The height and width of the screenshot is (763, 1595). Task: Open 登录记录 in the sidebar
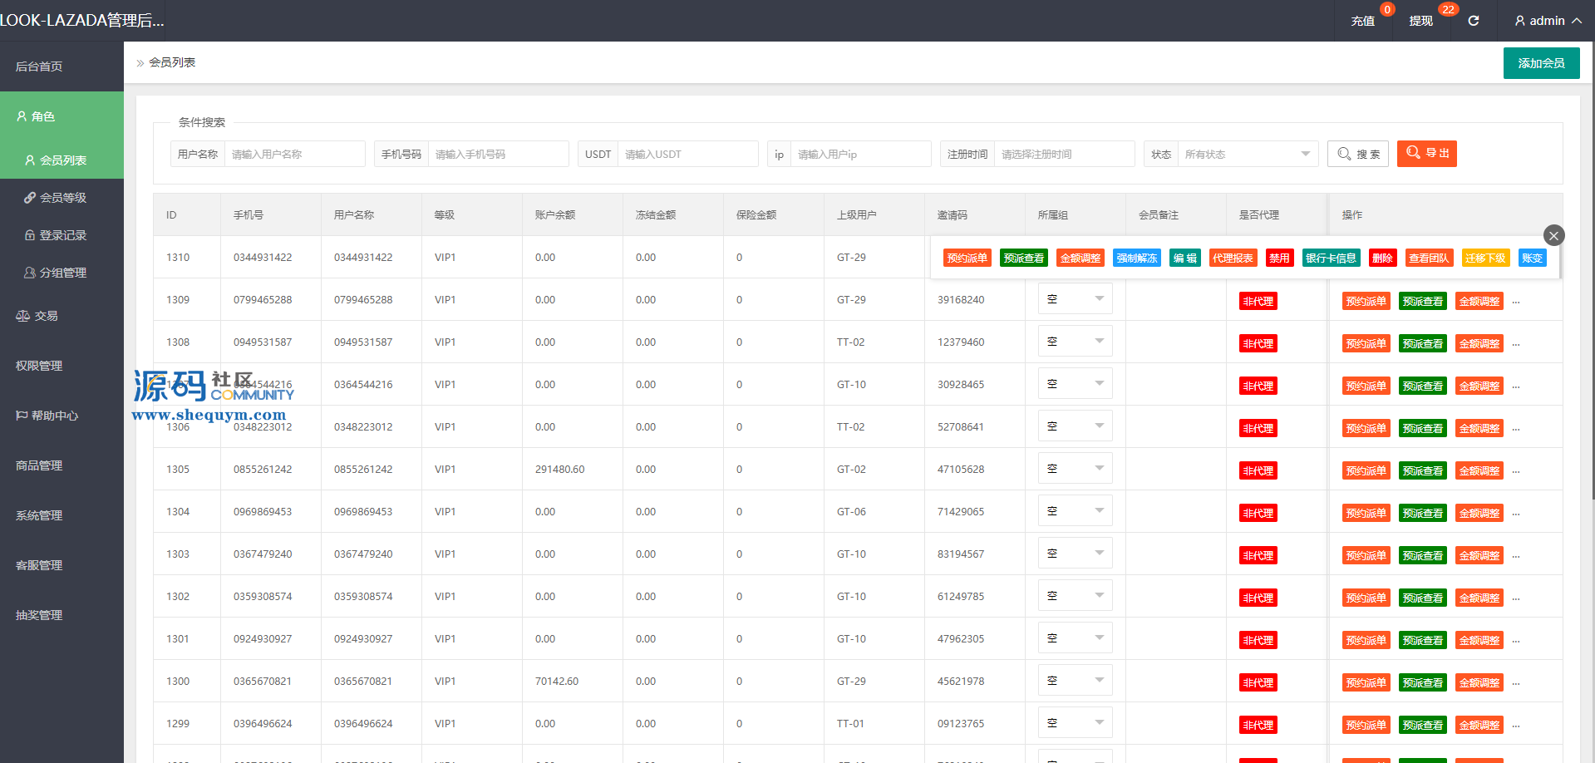coord(62,235)
